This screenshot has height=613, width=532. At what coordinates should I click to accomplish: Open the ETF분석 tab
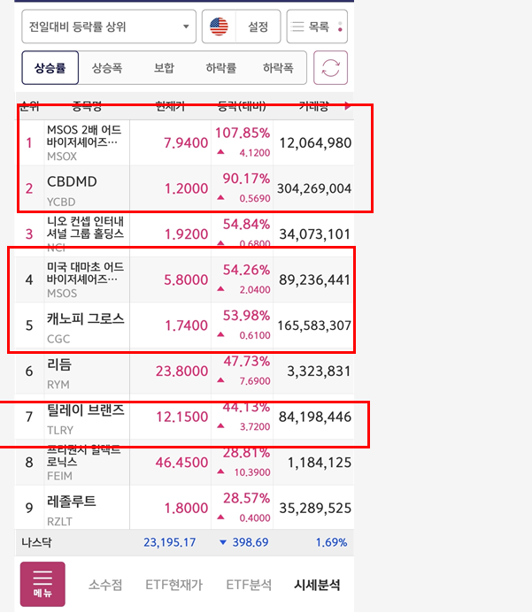[249, 585]
